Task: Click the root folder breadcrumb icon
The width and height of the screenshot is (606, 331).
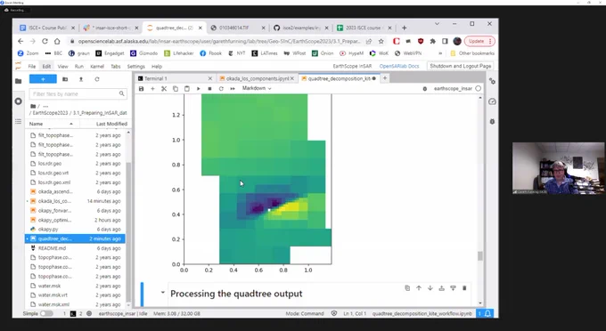Action: 33,106
